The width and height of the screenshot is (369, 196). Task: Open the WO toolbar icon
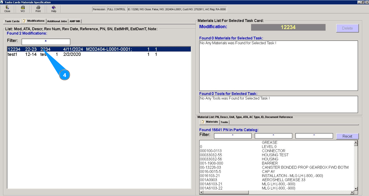[x=23, y=9]
